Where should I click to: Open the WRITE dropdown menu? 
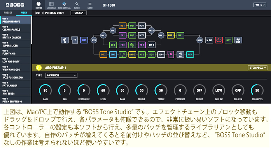[260, 5]
